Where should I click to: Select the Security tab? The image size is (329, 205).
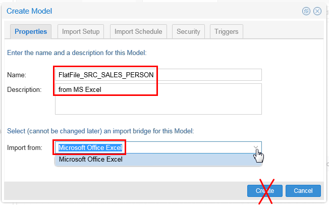tap(188, 31)
